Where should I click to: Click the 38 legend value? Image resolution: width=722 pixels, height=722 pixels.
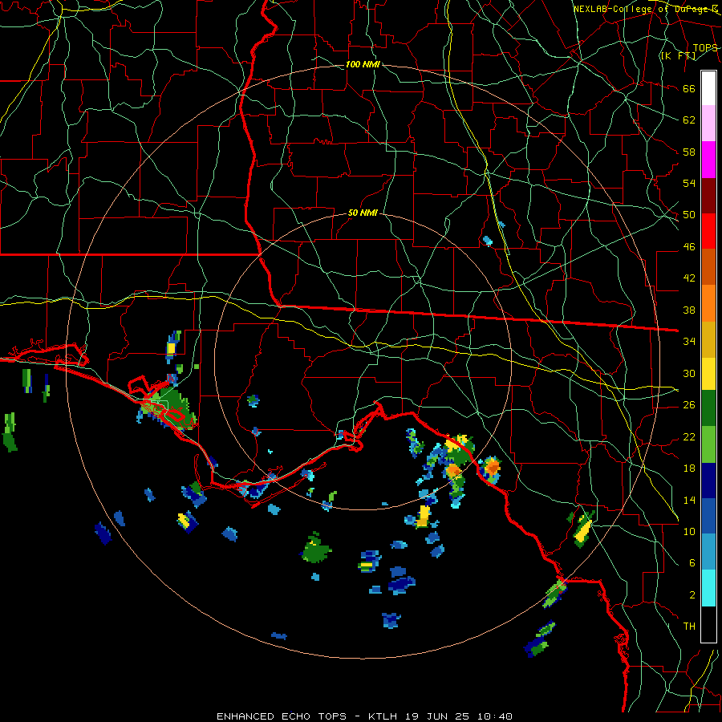click(x=689, y=310)
